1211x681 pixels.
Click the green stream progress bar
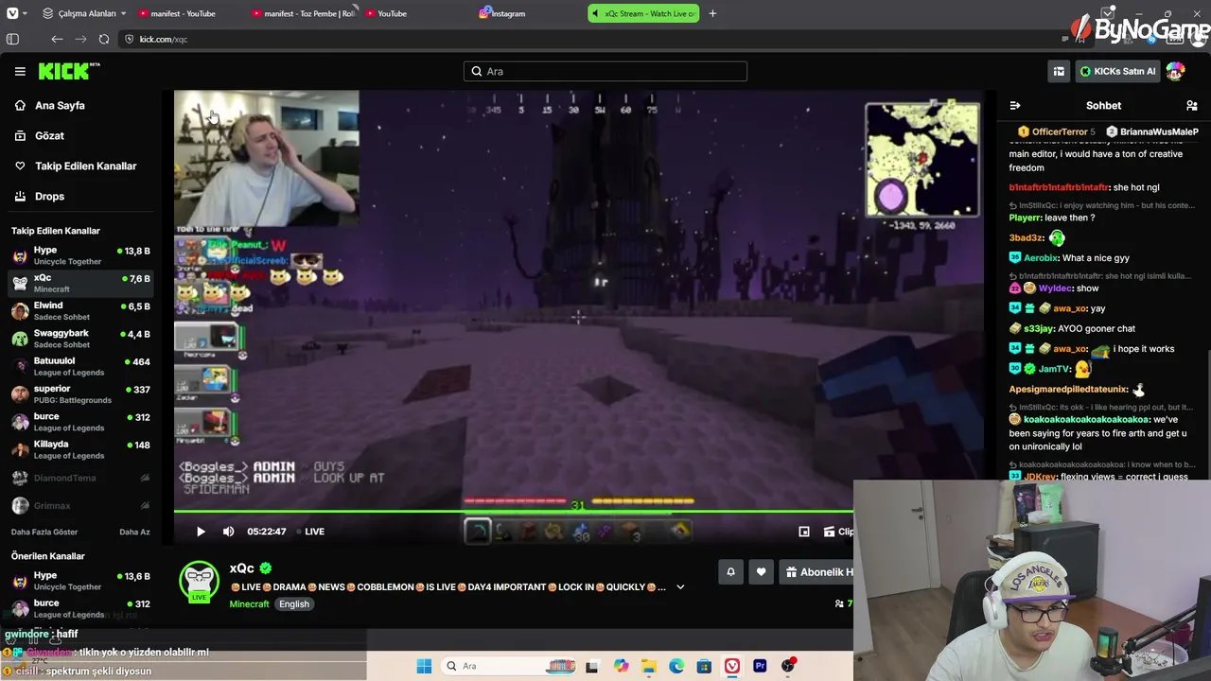[514, 512]
